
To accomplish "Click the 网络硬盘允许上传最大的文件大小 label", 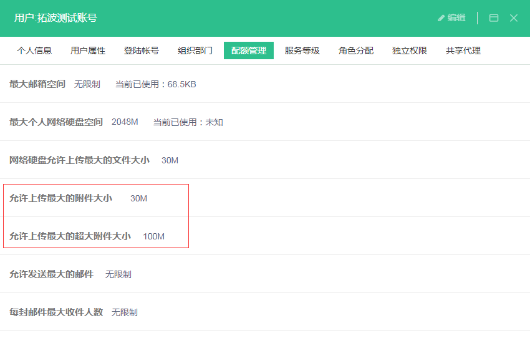I will (x=79, y=160).
